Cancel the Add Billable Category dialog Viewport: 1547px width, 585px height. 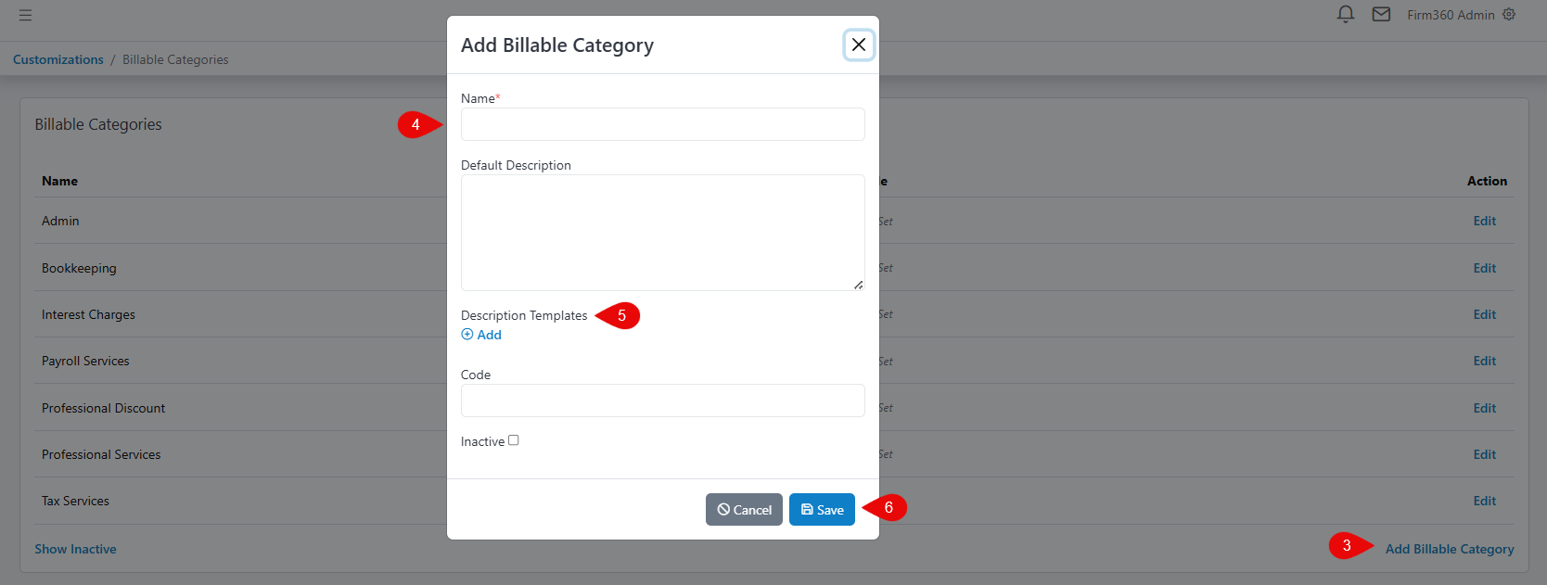click(744, 509)
